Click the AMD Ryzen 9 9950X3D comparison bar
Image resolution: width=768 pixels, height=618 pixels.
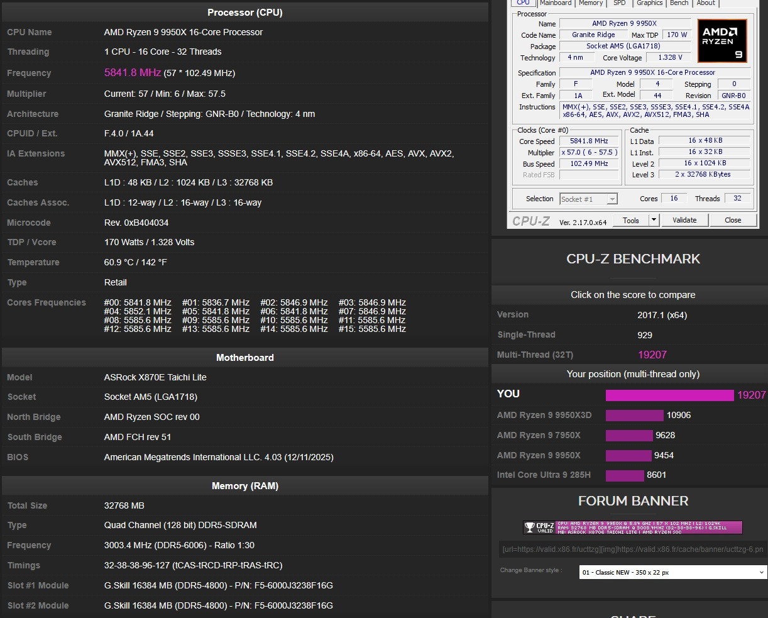pyautogui.click(x=634, y=415)
